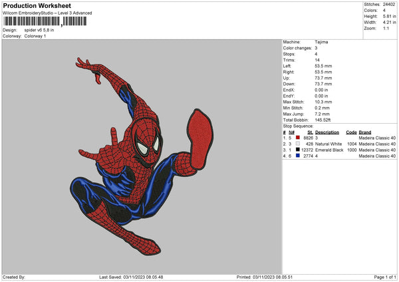Click the Stop Sequence heading
Viewport: 399px width, 282px height.
pos(297,125)
